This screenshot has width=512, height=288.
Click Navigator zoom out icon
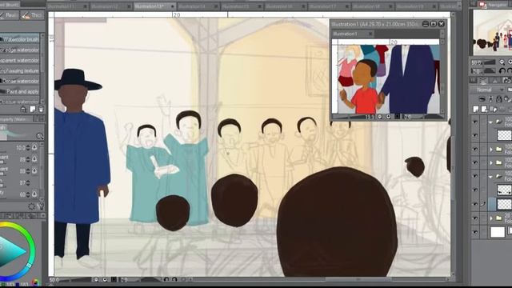(502, 62)
